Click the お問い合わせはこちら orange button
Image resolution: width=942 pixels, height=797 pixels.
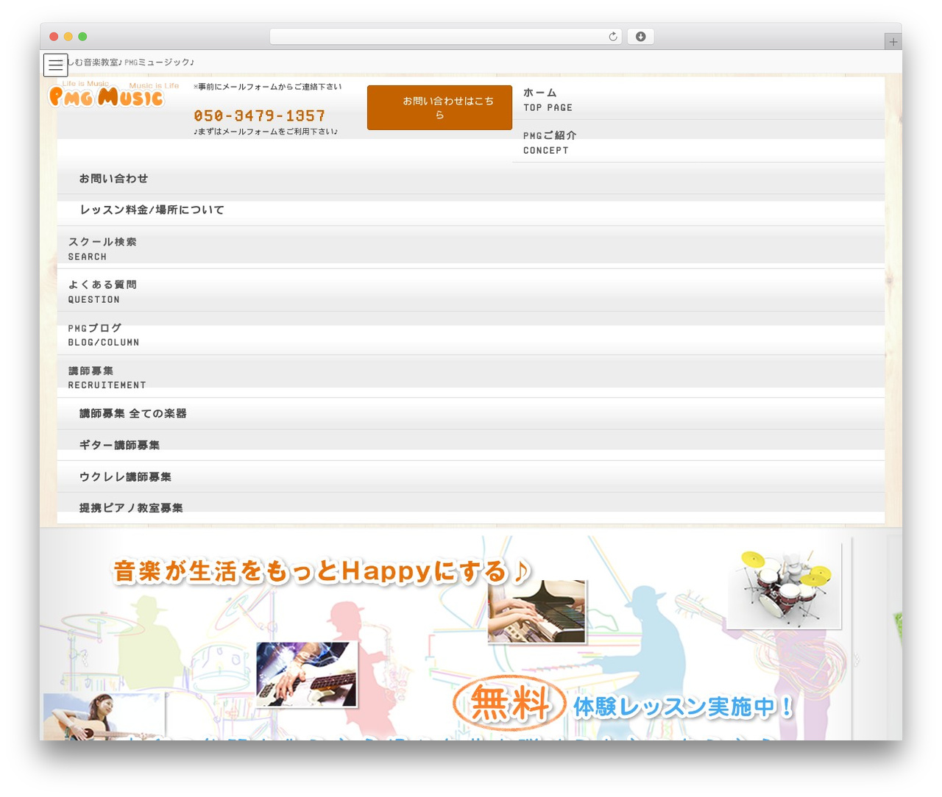[439, 107]
